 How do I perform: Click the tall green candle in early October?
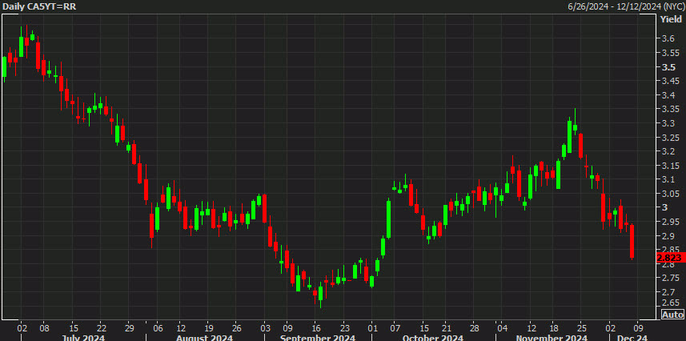pos(388,218)
